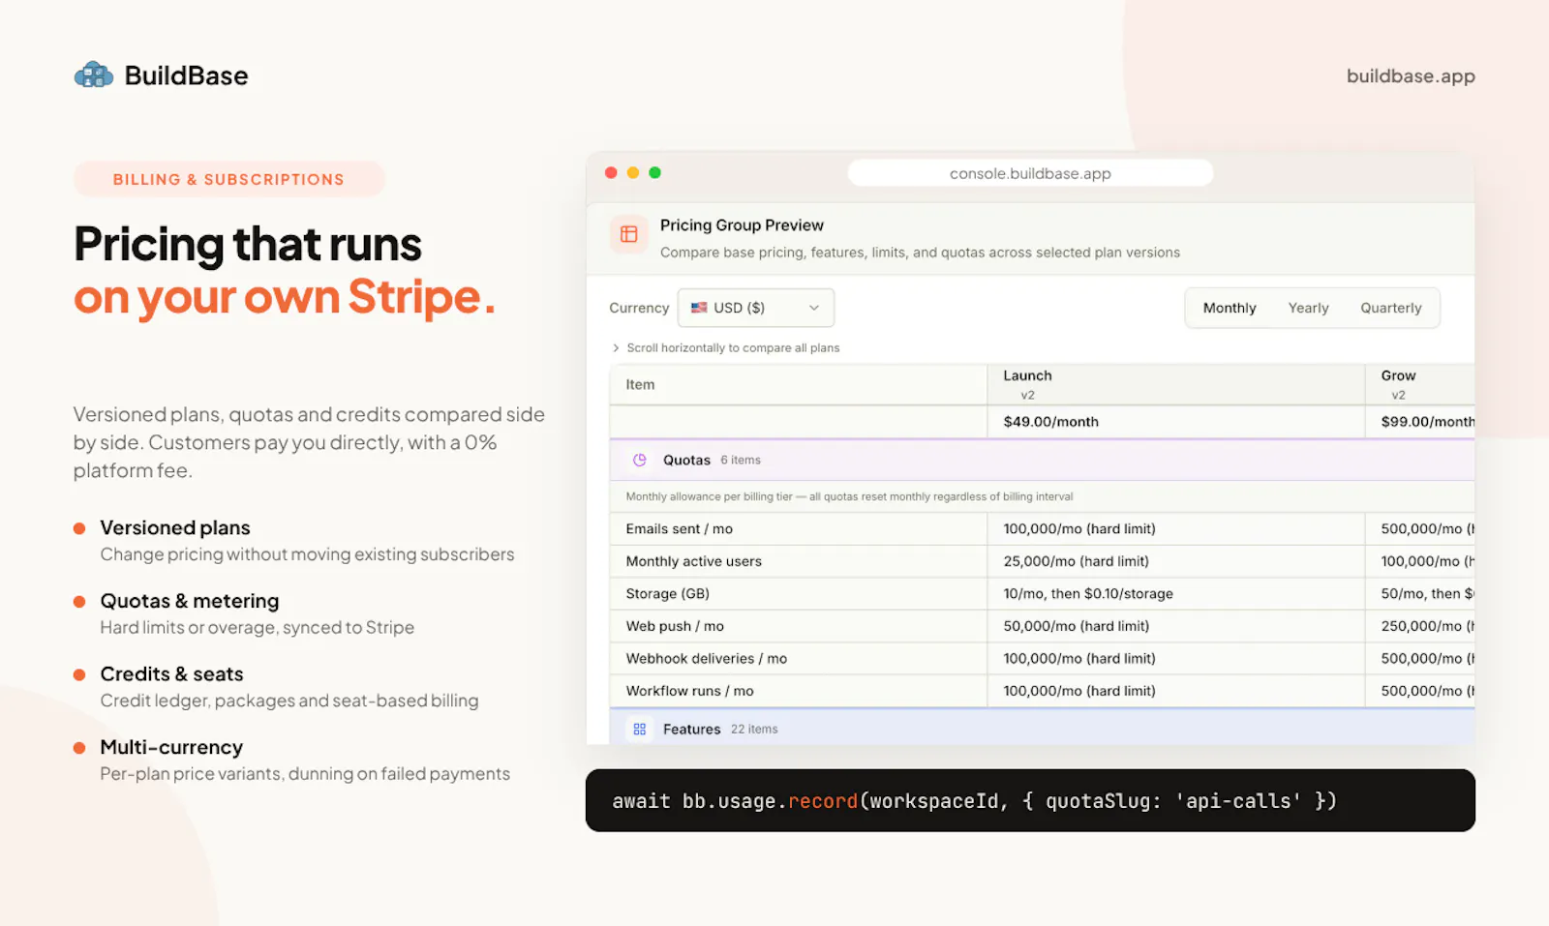Click the 22 items count label

coord(754,730)
